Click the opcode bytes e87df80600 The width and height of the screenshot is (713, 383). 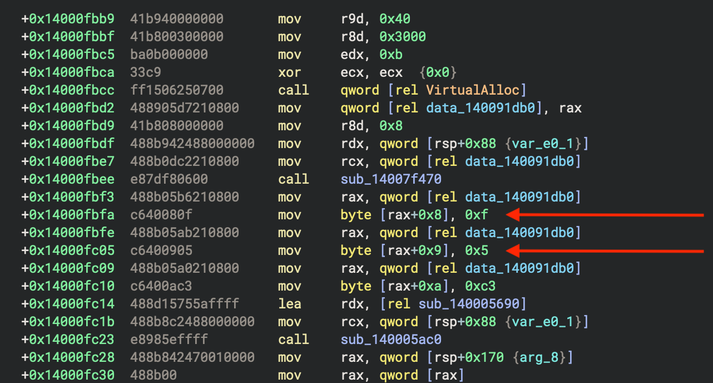pyautogui.click(x=169, y=179)
